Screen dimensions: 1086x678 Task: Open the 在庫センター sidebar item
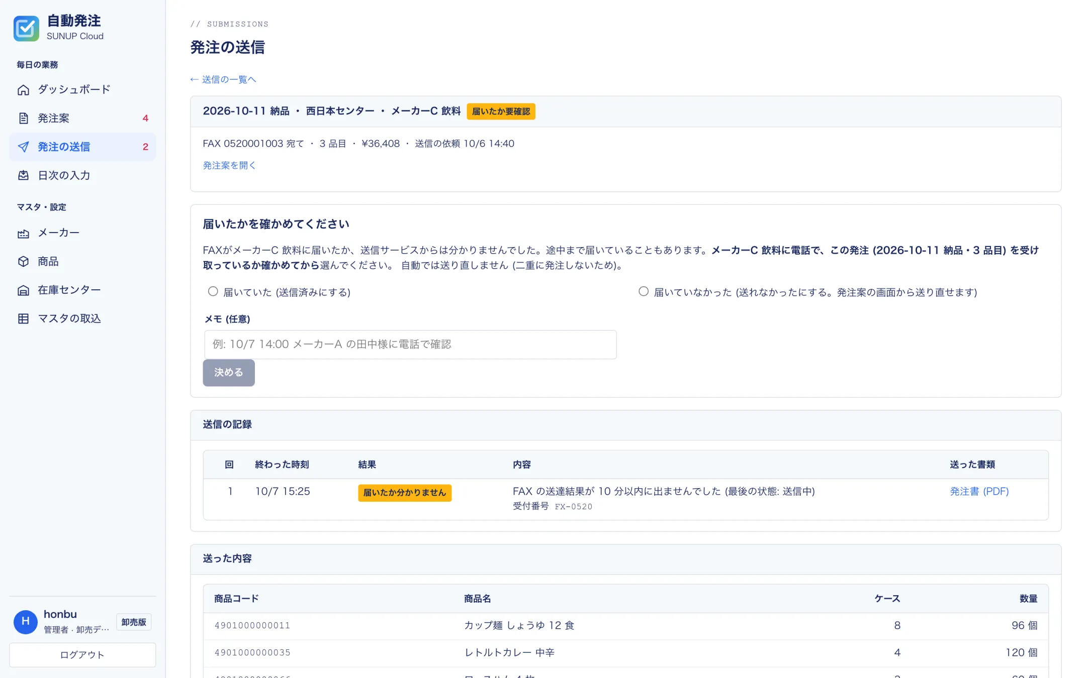pyautogui.click(x=82, y=290)
